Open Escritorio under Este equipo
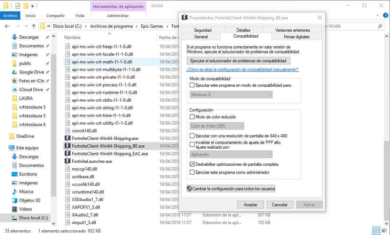 click(x=28, y=174)
